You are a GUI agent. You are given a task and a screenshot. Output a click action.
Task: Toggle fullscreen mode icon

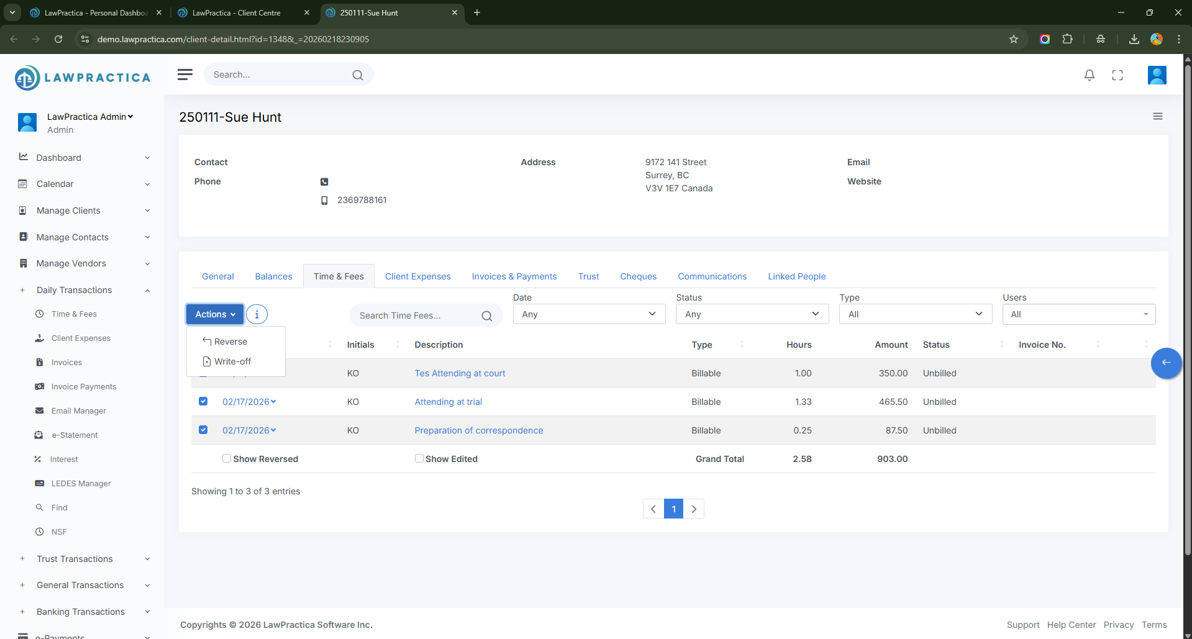pyautogui.click(x=1117, y=75)
